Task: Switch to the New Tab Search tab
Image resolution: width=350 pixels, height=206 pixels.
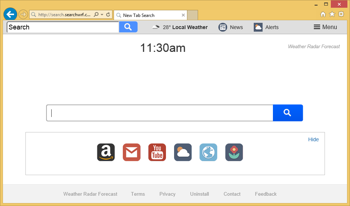Action: 150,15
